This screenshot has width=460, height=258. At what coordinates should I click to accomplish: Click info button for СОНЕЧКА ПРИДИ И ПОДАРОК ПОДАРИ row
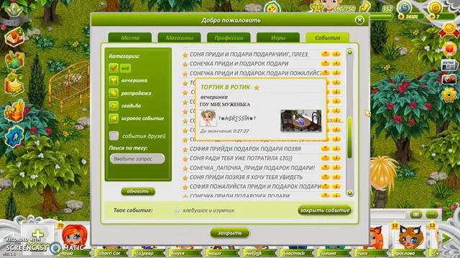pos(336,64)
